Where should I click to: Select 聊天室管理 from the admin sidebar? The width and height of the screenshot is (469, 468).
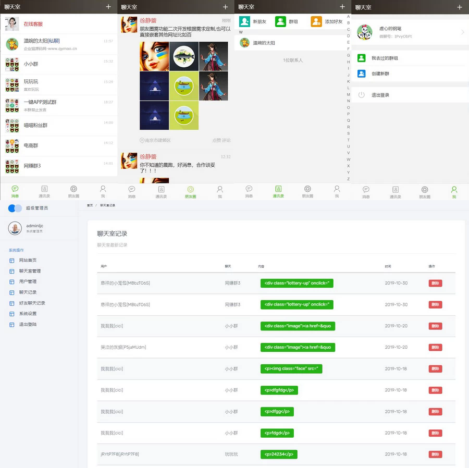[x=30, y=271]
